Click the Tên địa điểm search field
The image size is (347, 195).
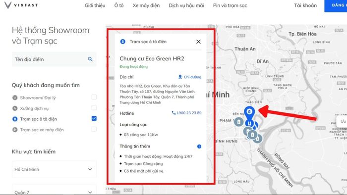51,59
